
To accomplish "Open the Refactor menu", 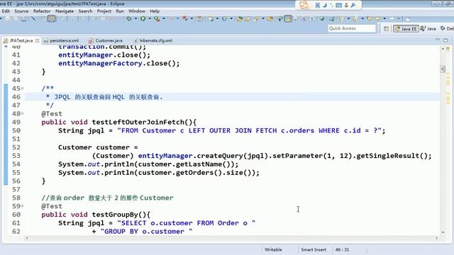I will click(x=42, y=11).
